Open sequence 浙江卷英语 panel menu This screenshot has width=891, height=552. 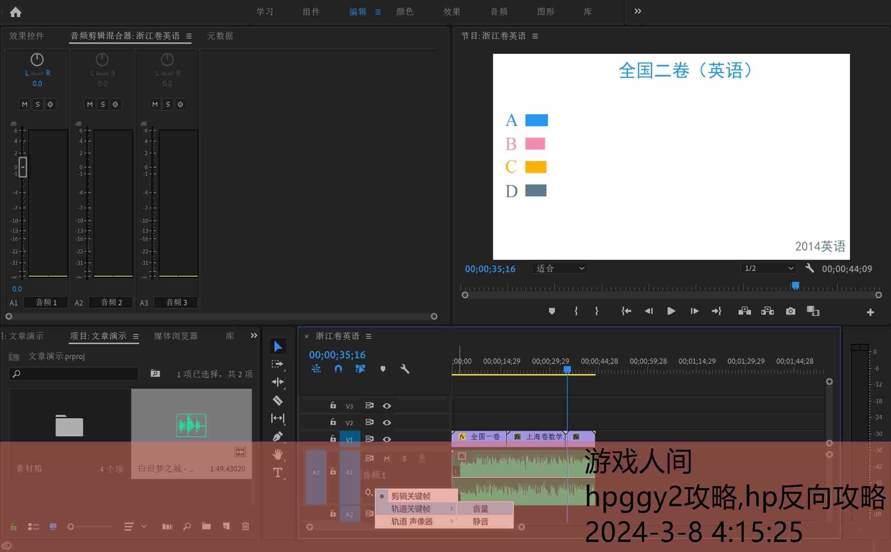tap(369, 336)
